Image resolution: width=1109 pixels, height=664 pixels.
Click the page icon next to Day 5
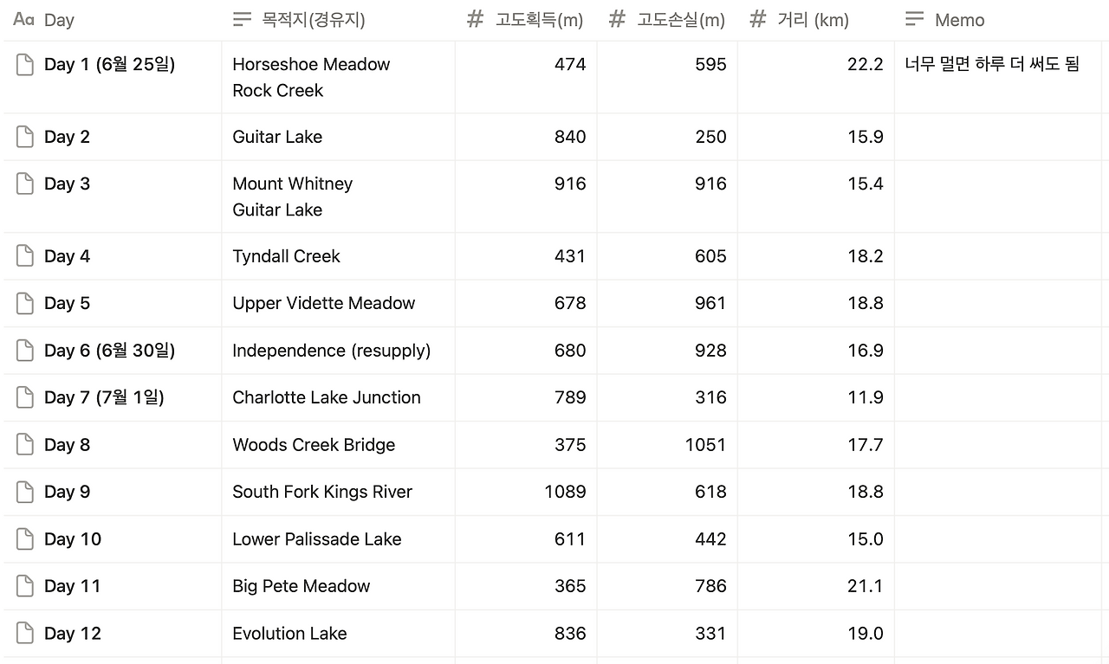25,303
